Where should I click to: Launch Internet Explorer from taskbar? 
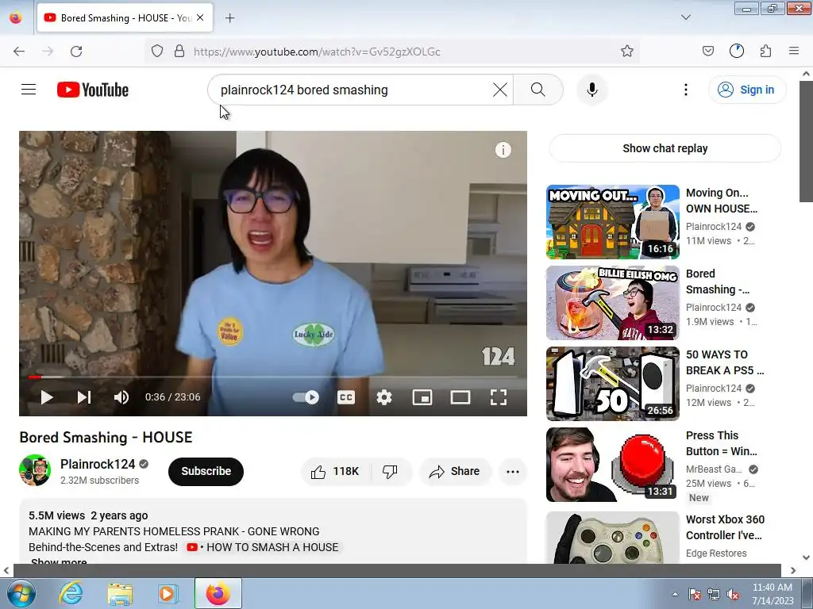[71, 594]
